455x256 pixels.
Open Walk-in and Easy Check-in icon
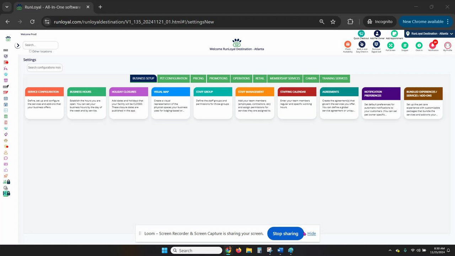pyautogui.click(x=362, y=44)
